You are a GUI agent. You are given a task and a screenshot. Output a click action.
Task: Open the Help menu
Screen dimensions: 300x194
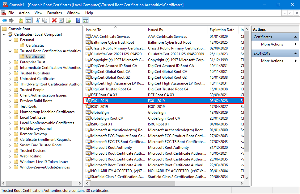[x=89, y=13]
